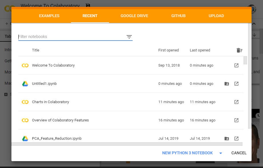This screenshot has width=263, height=168.
Task: Open the Overview of Colaboratory Features notebook
Action: pyautogui.click(x=60, y=120)
